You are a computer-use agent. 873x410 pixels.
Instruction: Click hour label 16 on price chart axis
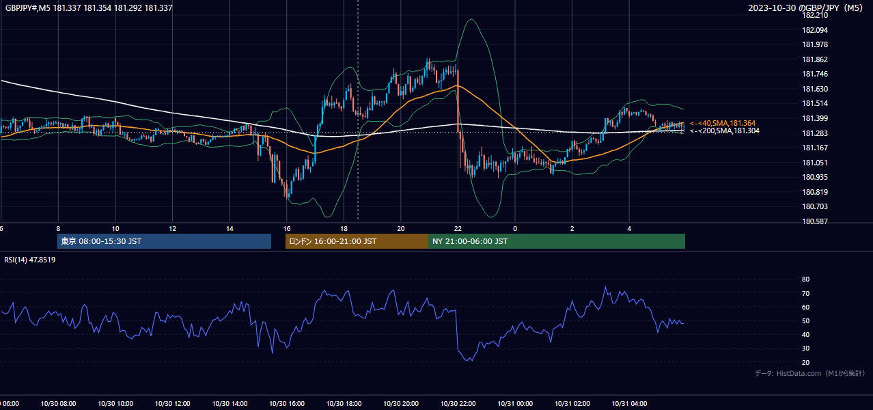click(x=287, y=228)
